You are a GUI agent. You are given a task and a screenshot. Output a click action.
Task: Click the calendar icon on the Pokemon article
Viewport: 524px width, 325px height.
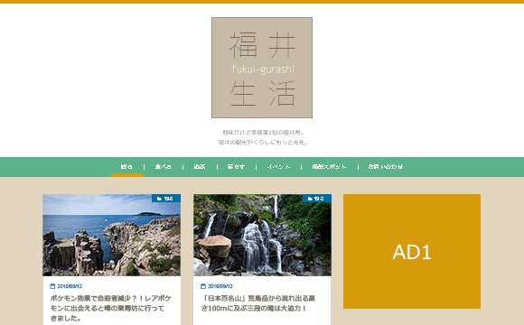(x=52, y=286)
